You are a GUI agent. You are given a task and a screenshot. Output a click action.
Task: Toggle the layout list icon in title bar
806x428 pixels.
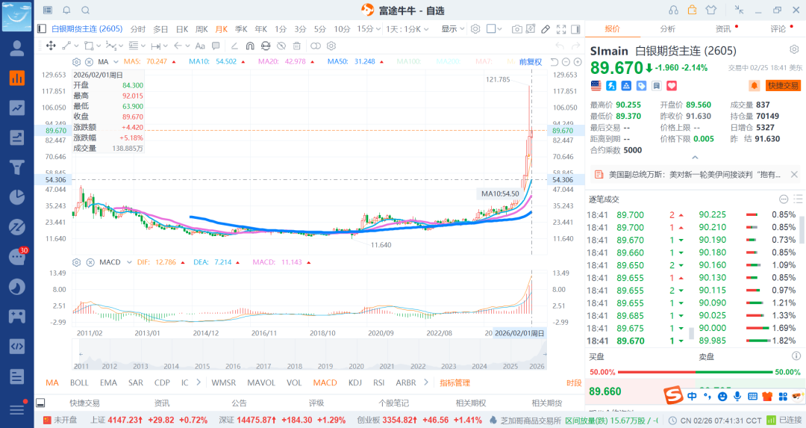pos(47,10)
